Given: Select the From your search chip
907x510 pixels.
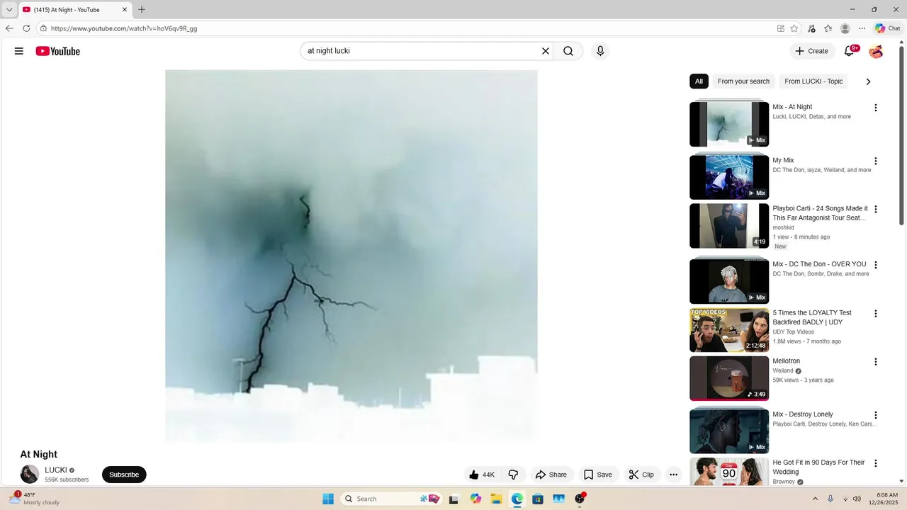Looking at the screenshot, I should coord(743,81).
